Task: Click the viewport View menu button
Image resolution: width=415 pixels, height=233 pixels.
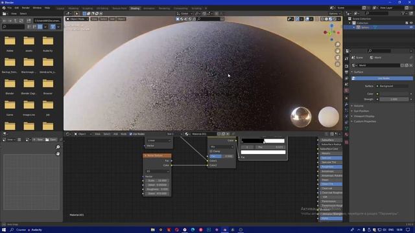Action: (x=94, y=19)
